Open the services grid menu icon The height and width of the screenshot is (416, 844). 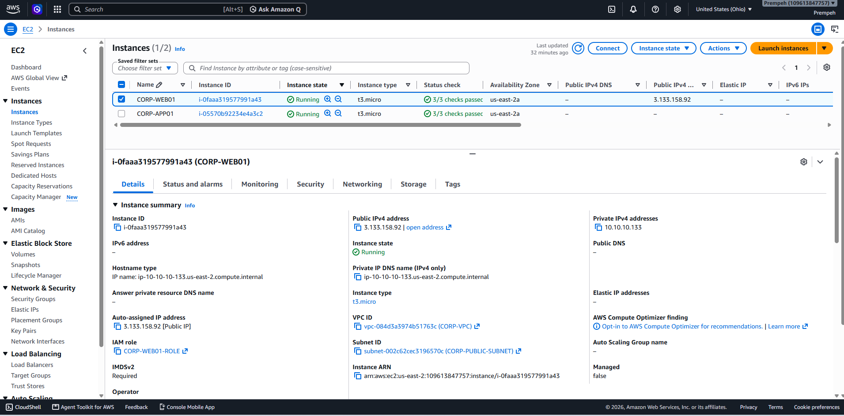57,9
